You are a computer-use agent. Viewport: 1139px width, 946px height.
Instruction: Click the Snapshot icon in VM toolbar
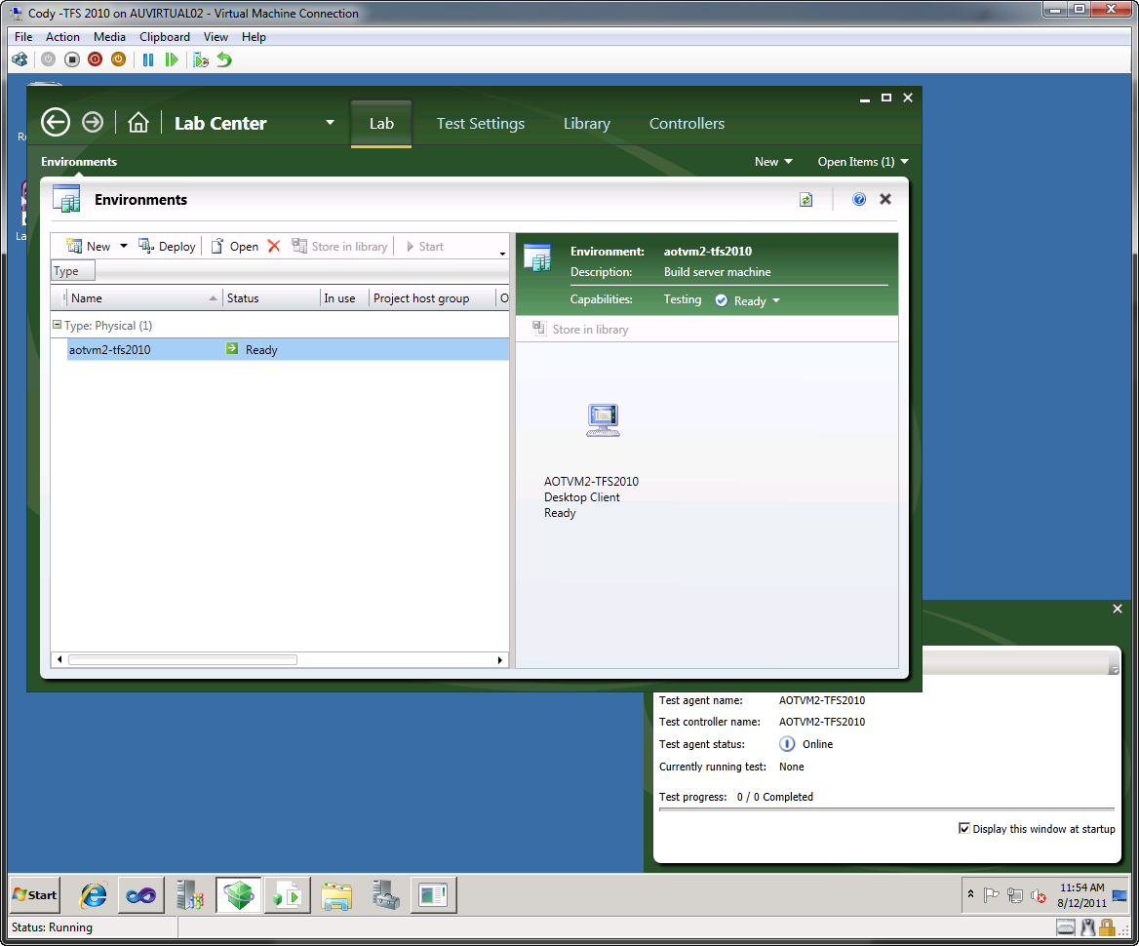pyautogui.click(x=201, y=59)
